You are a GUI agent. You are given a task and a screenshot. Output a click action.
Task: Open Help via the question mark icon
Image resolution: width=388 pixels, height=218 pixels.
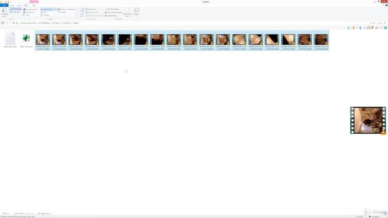point(386,5)
